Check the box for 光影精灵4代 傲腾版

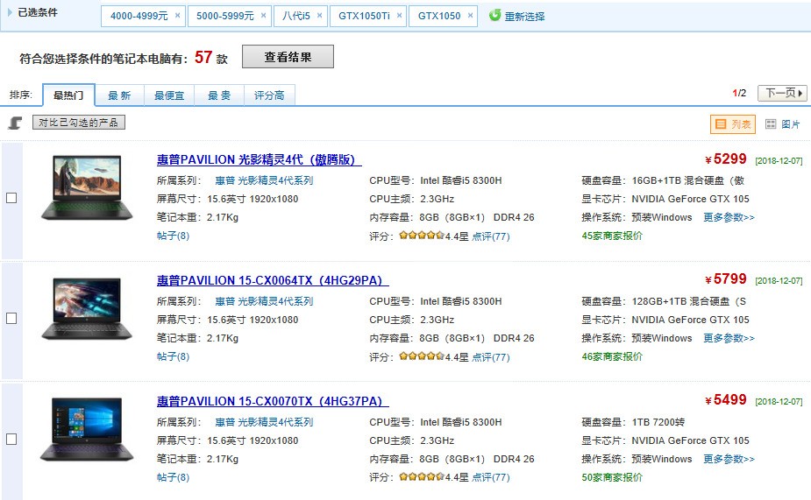coord(11,198)
